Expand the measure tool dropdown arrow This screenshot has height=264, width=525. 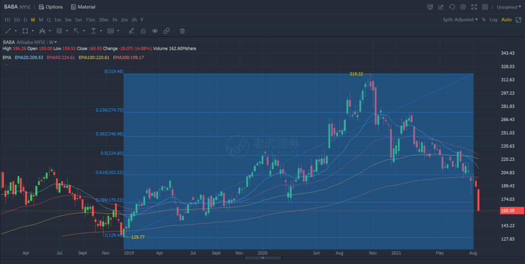click(x=101, y=31)
